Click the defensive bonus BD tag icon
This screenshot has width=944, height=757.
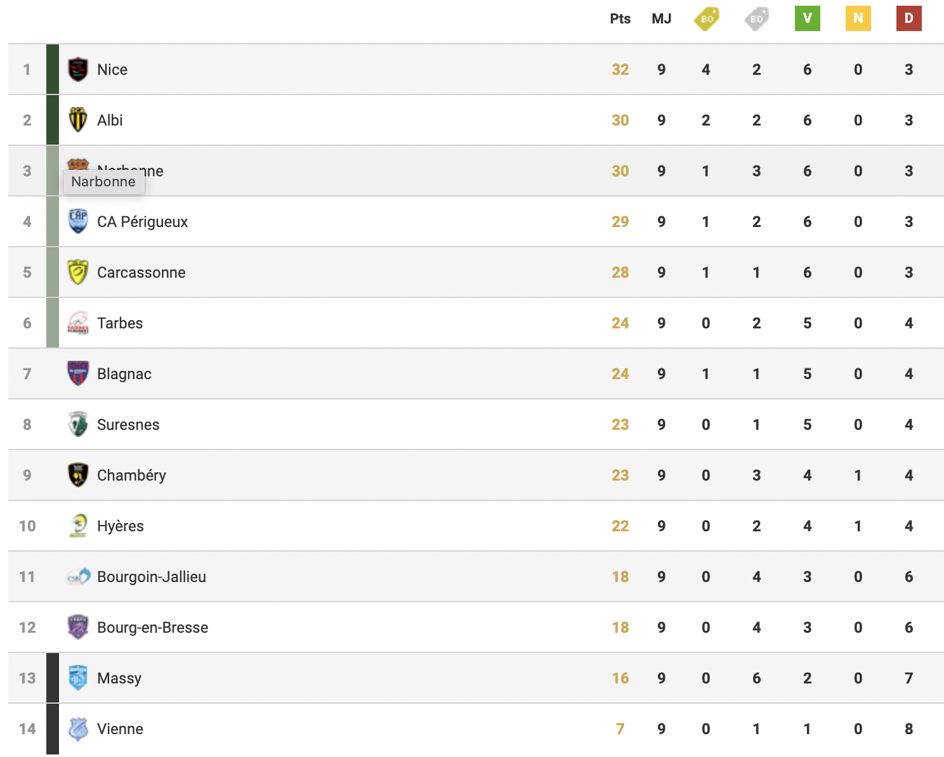tap(756, 18)
